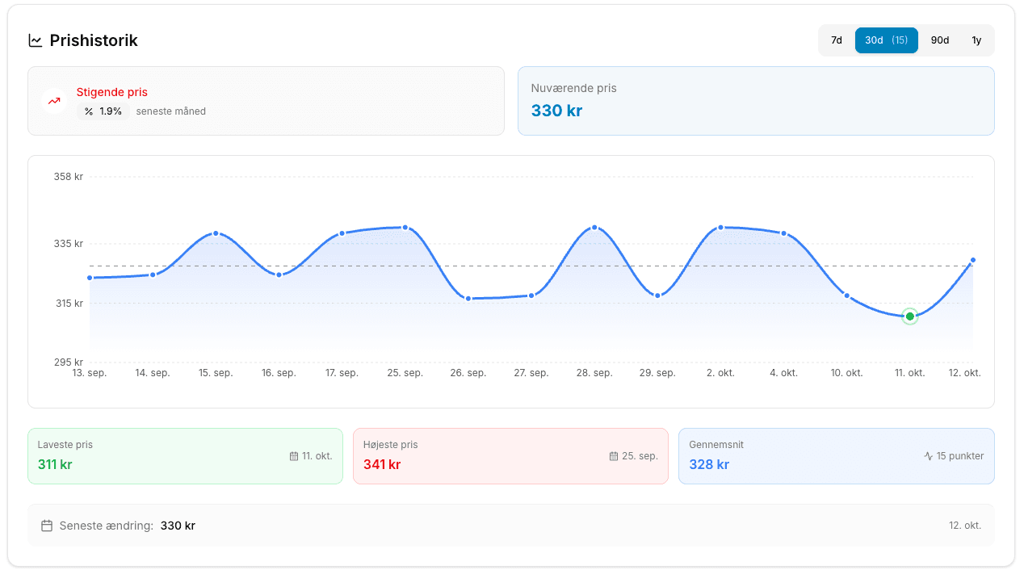Click the 12. okt. final data point

point(973,260)
